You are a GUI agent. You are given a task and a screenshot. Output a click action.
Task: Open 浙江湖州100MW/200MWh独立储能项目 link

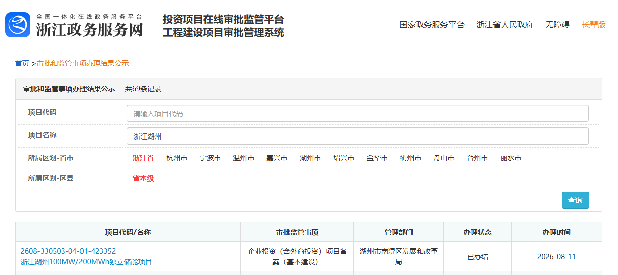coord(86,262)
